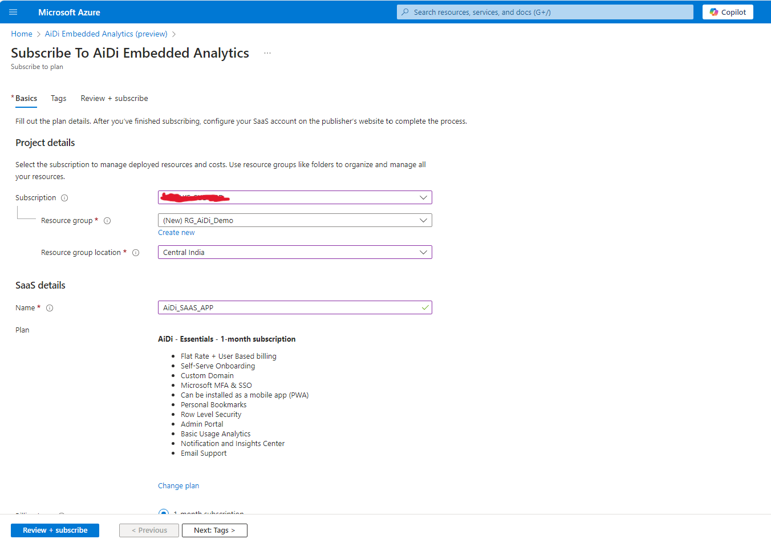Click the green validation checkmark
Viewport: 771px width, 543px height.
pyautogui.click(x=425, y=307)
